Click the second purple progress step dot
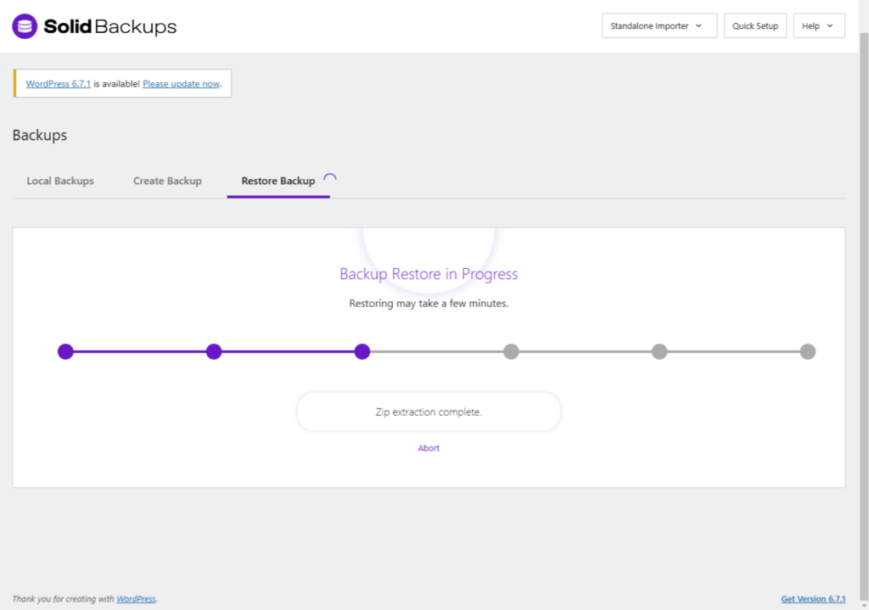Image resolution: width=869 pixels, height=610 pixels. pyautogui.click(x=214, y=351)
